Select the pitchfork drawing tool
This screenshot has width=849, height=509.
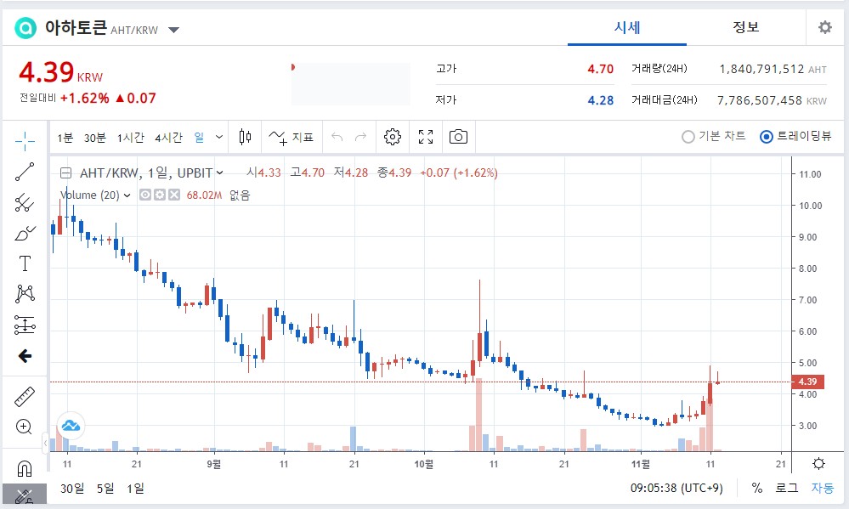[25, 203]
